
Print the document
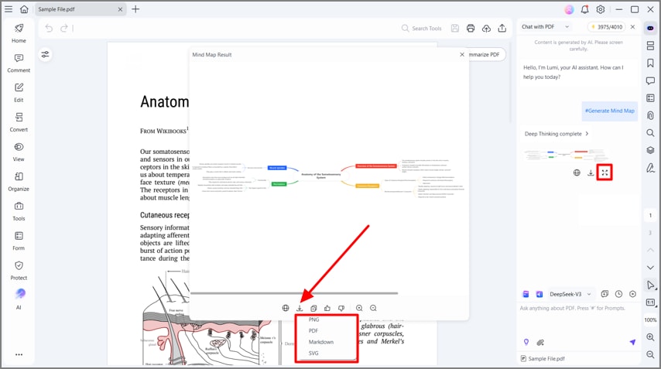[x=471, y=28]
